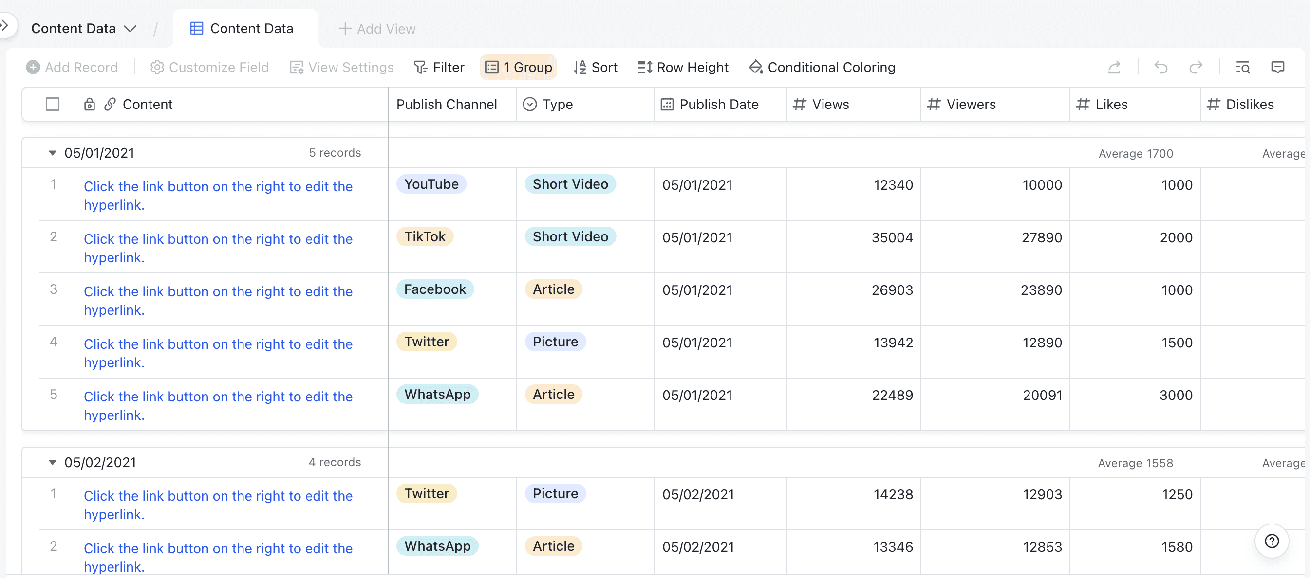
Task: Open the comments panel icon
Action: [x=1277, y=67]
